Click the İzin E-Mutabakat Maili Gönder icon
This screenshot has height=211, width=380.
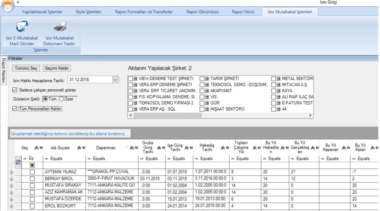point(22,26)
